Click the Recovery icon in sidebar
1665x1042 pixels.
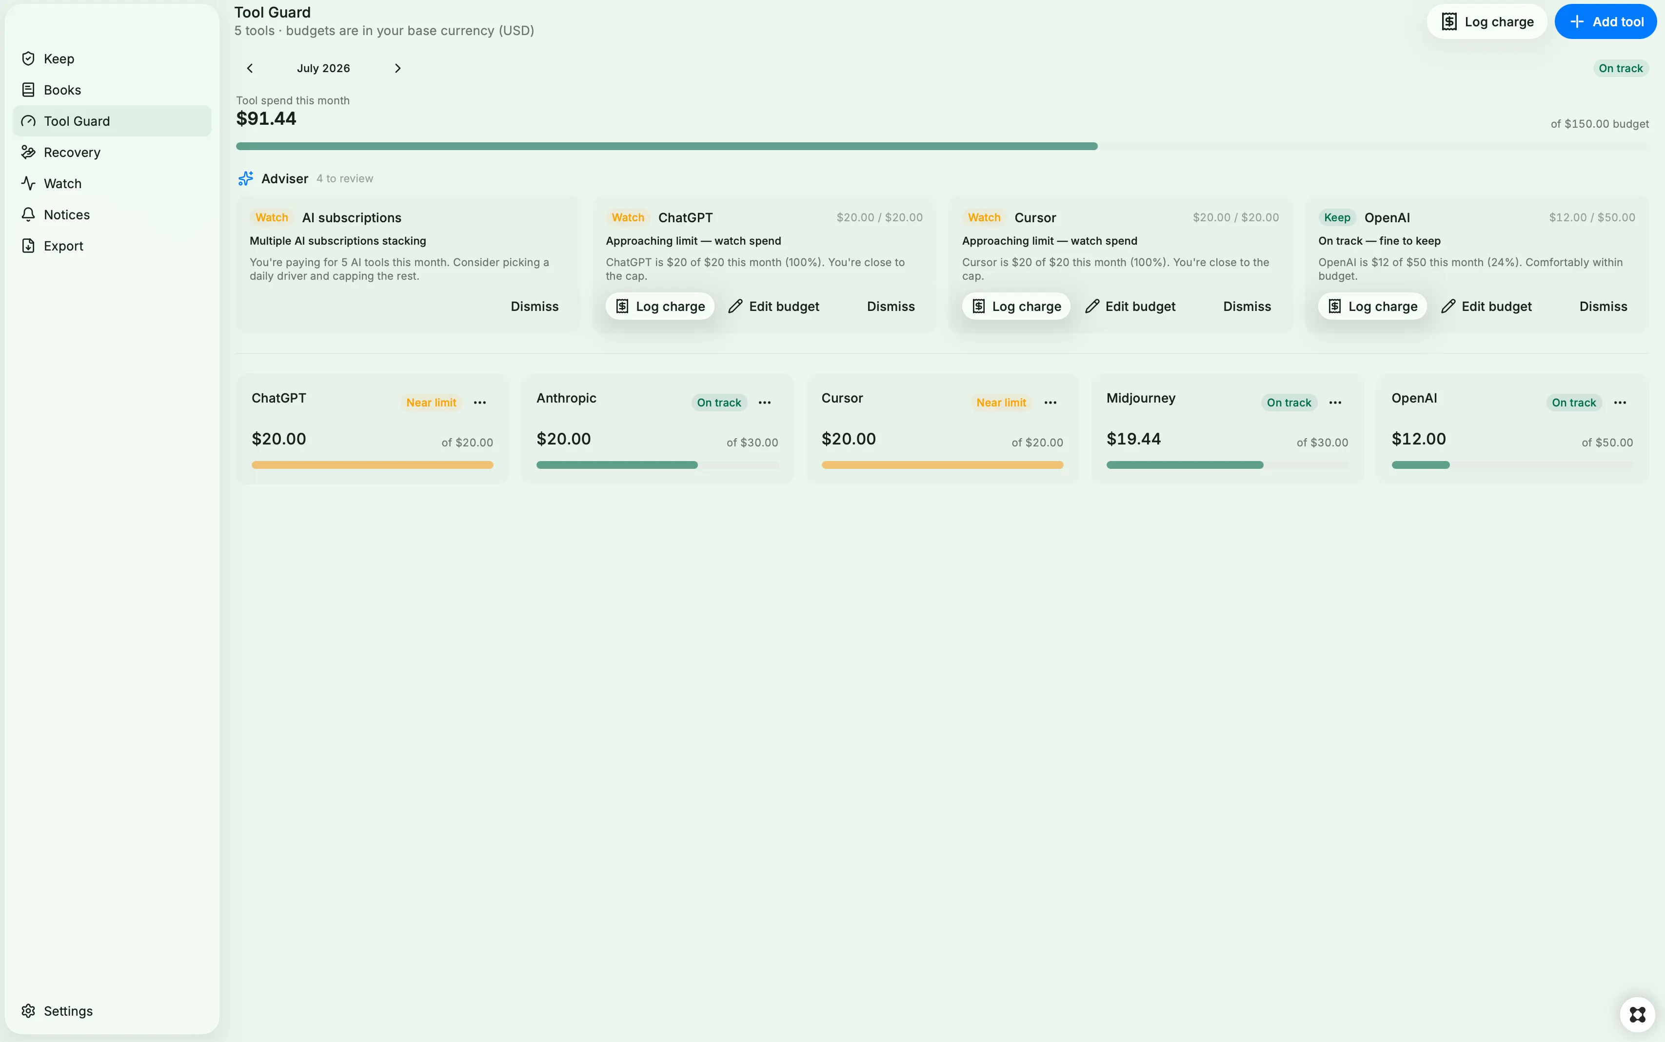point(28,152)
